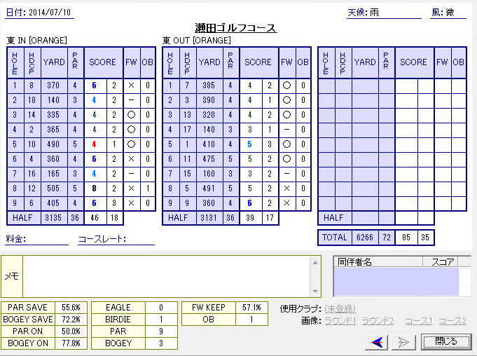This screenshot has height=356, width=477.
Task: Click BOGEY SAVE value 72.2%
Action: 71,320
